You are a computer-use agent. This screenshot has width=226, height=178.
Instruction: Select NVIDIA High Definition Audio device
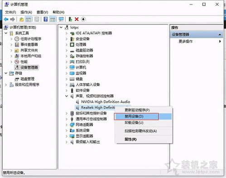106,102
